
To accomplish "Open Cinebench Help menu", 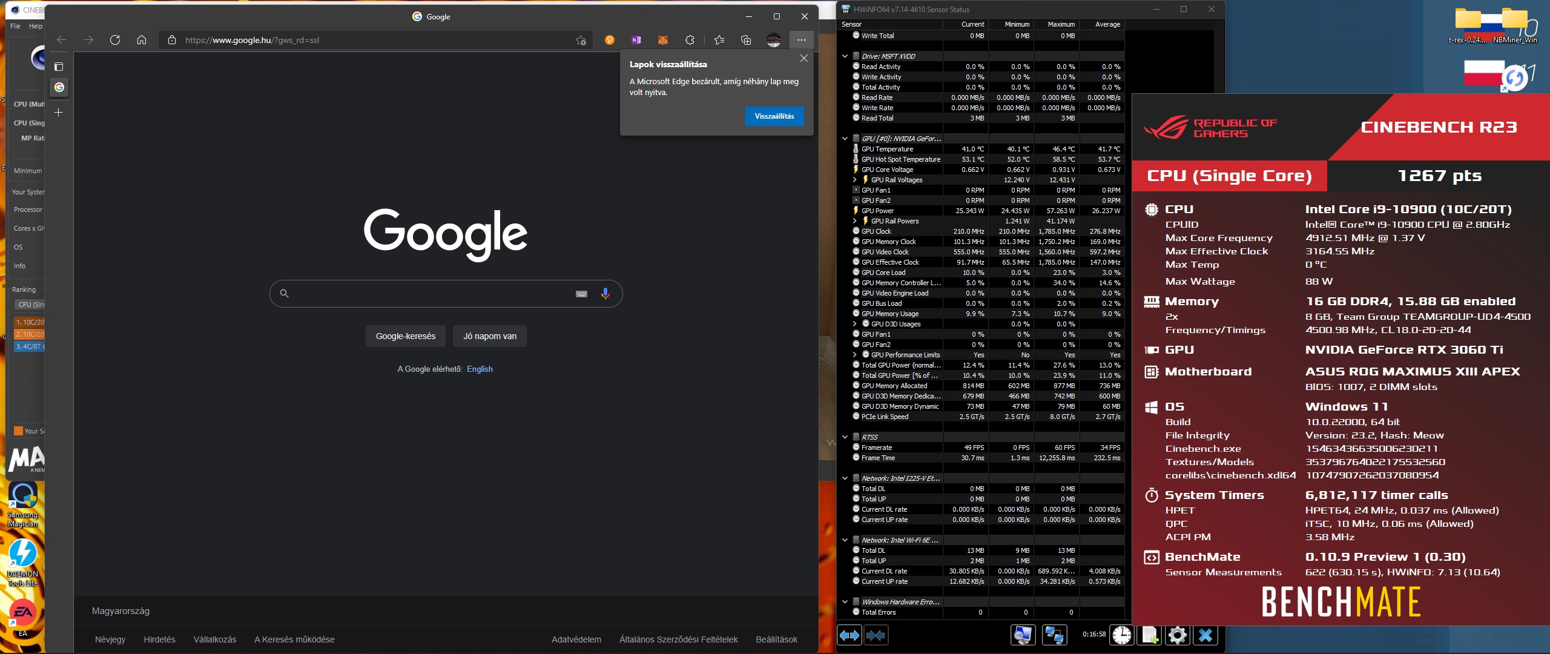I will [36, 26].
